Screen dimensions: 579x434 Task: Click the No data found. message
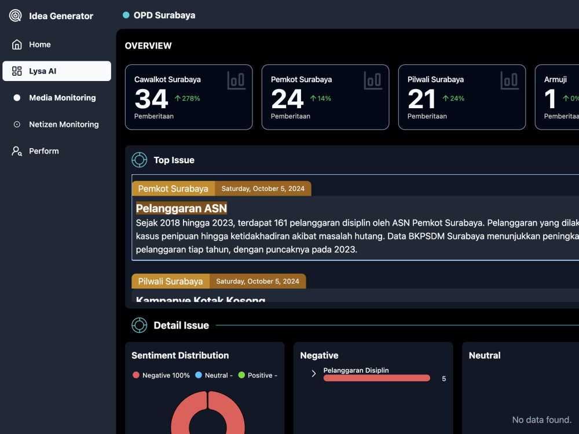[x=542, y=420]
